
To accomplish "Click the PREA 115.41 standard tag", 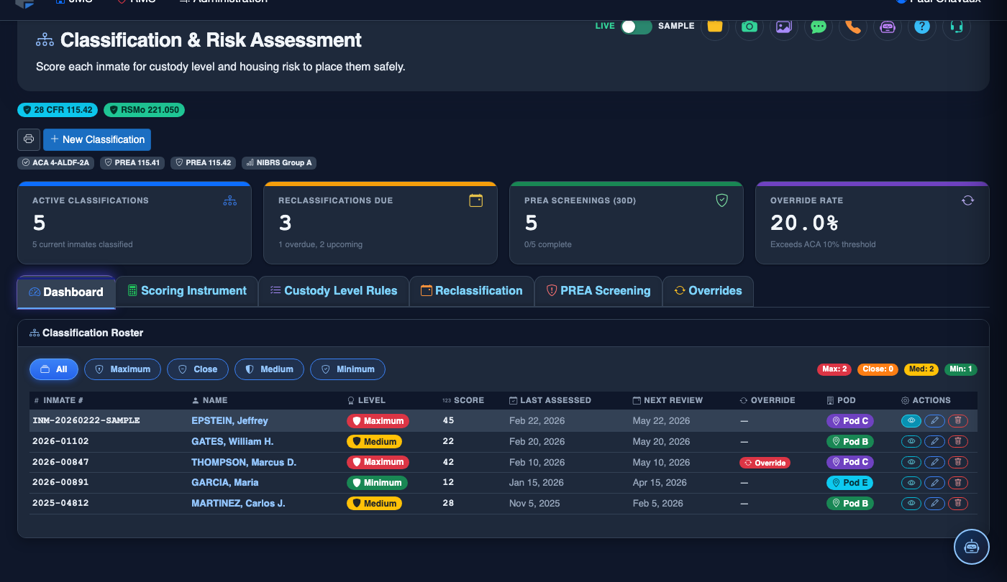I will pyautogui.click(x=132, y=163).
